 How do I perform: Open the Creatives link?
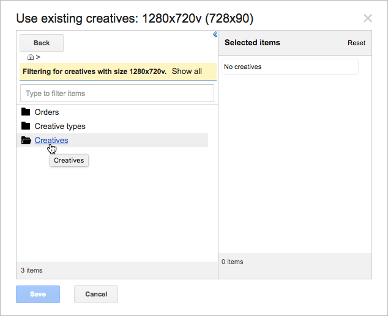point(51,140)
